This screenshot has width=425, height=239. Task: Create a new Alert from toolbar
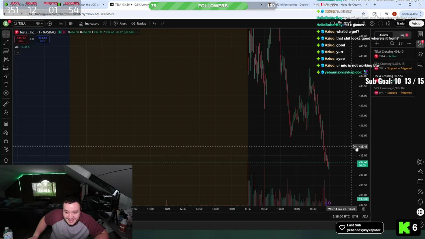(x=120, y=23)
